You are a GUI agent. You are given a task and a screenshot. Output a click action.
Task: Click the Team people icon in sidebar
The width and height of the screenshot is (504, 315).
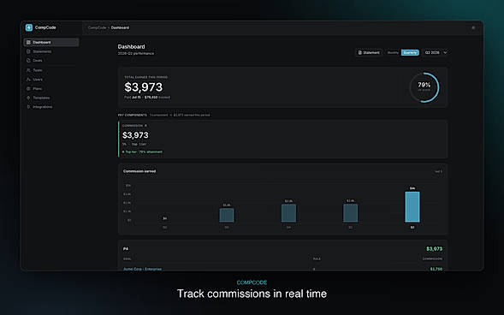tap(28, 70)
